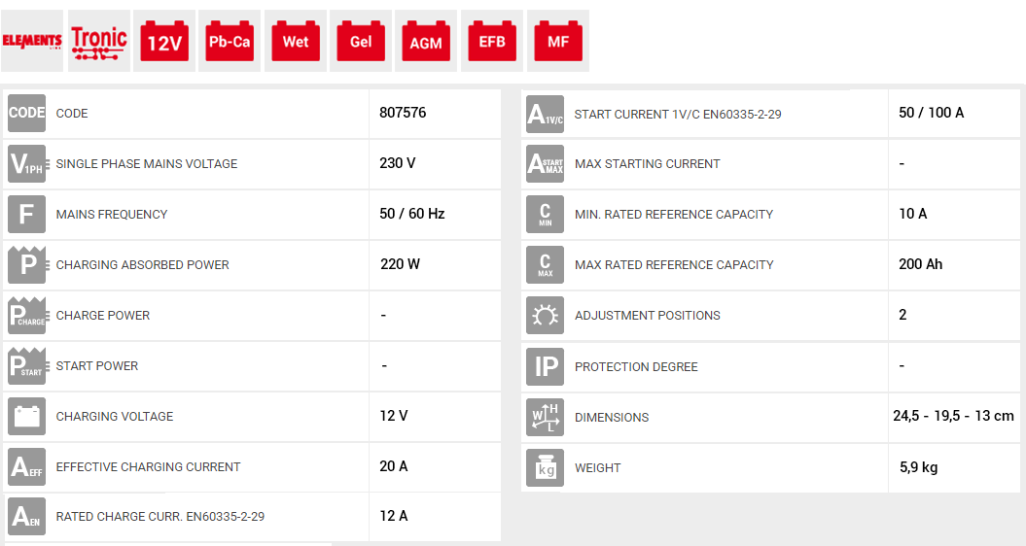Select the 12V battery icon
This screenshot has width=1026, height=546.
click(164, 41)
